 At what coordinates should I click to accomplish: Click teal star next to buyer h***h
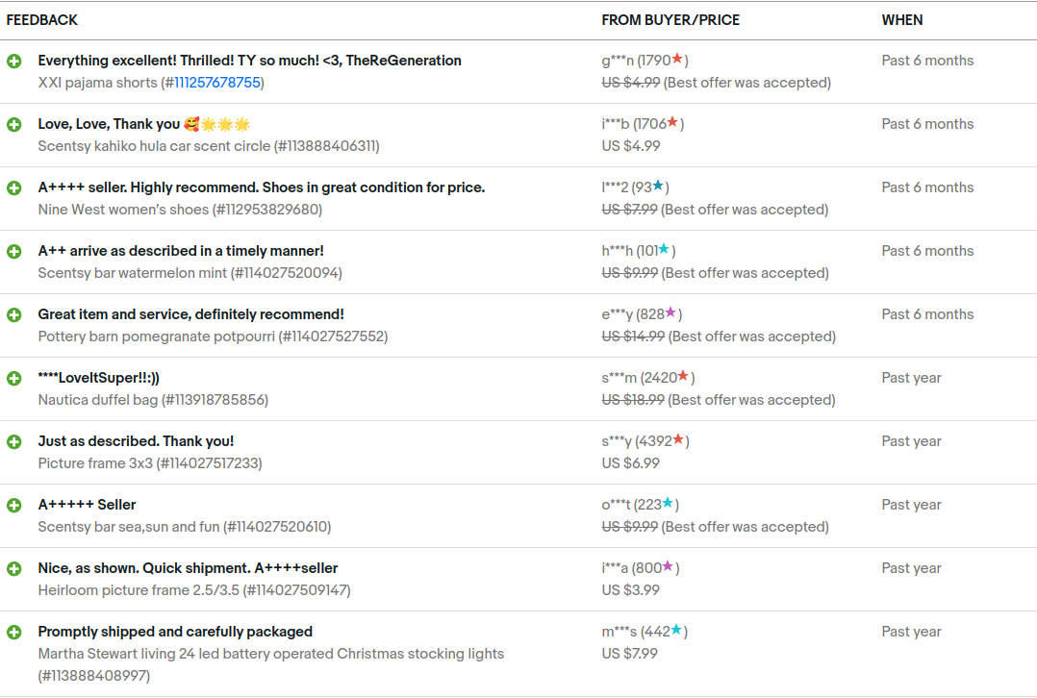664,250
